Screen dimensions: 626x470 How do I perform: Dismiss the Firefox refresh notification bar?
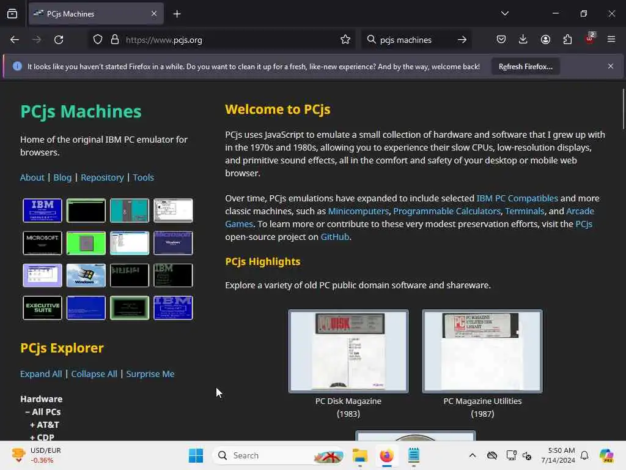611,66
